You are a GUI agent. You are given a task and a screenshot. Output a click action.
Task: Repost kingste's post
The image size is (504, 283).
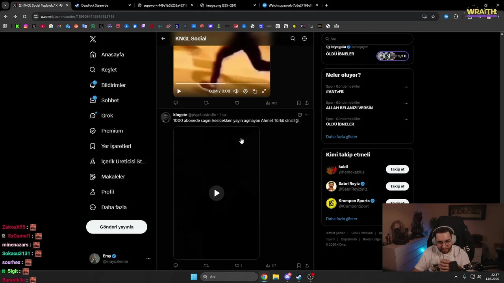pos(206,266)
